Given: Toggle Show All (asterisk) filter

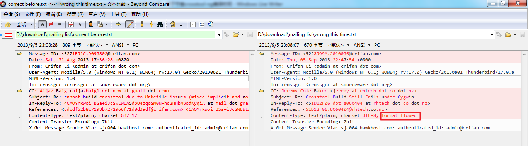Looking at the screenshot, I should tap(42, 24).
